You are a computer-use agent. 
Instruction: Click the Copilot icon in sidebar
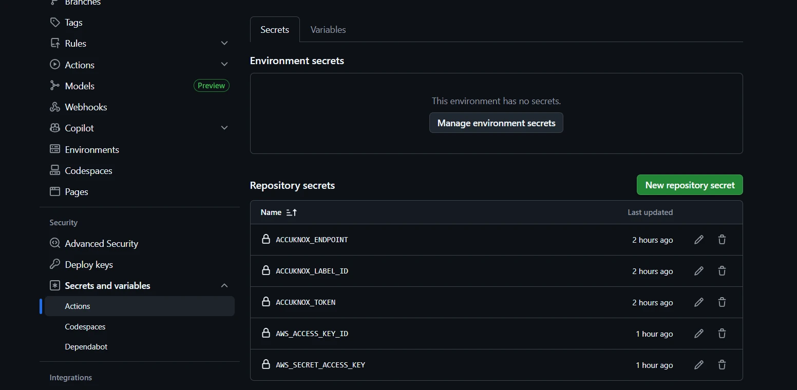pos(54,128)
